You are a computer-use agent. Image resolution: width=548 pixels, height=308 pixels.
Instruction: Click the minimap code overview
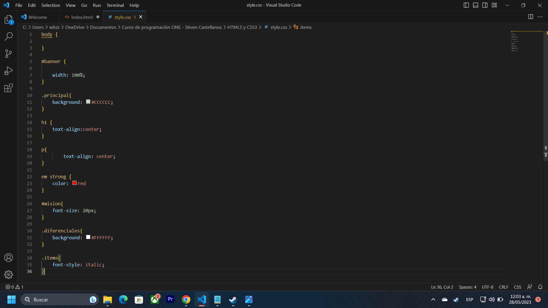coord(527,42)
